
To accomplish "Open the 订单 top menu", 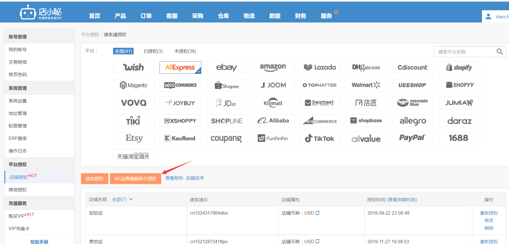I will point(146,16).
